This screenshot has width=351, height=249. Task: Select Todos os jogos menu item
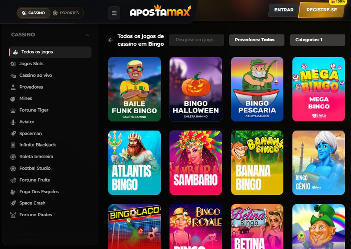coord(50,52)
